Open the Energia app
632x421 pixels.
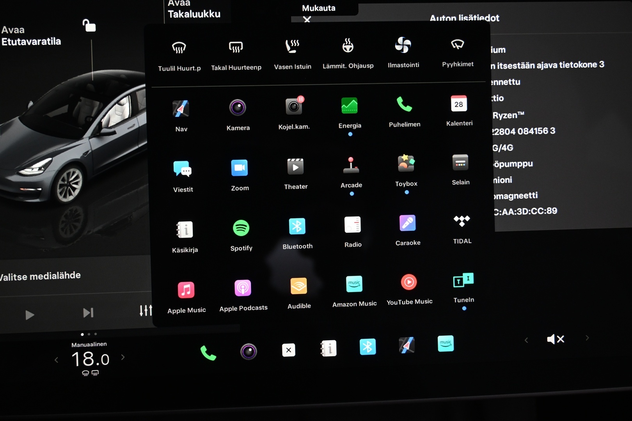[350, 112]
